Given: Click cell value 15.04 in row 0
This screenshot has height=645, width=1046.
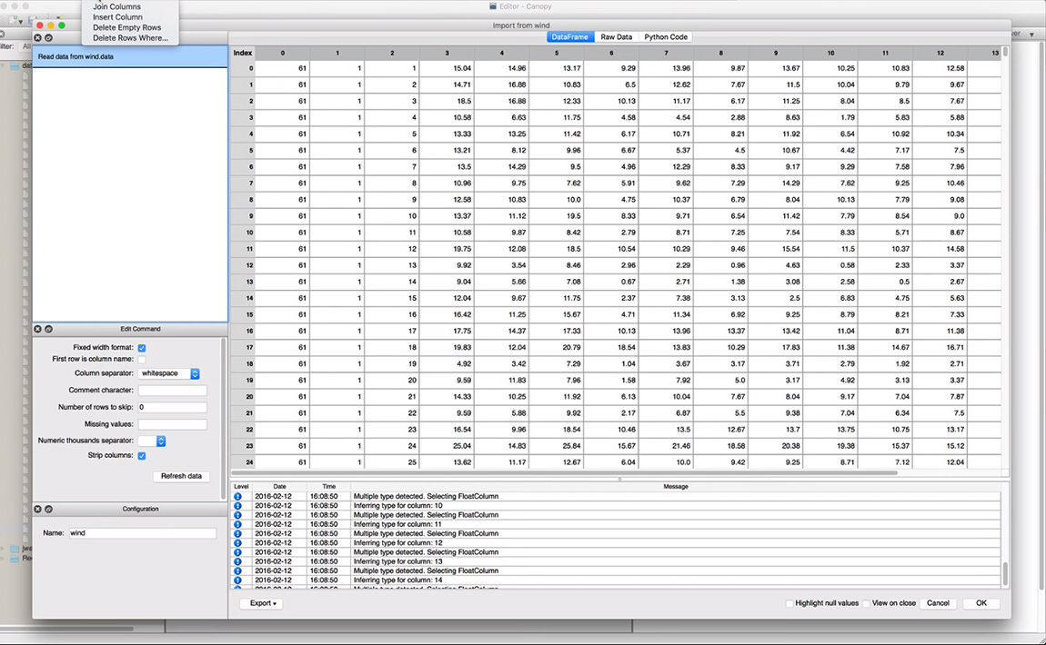Looking at the screenshot, I should click(x=447, y=68).
